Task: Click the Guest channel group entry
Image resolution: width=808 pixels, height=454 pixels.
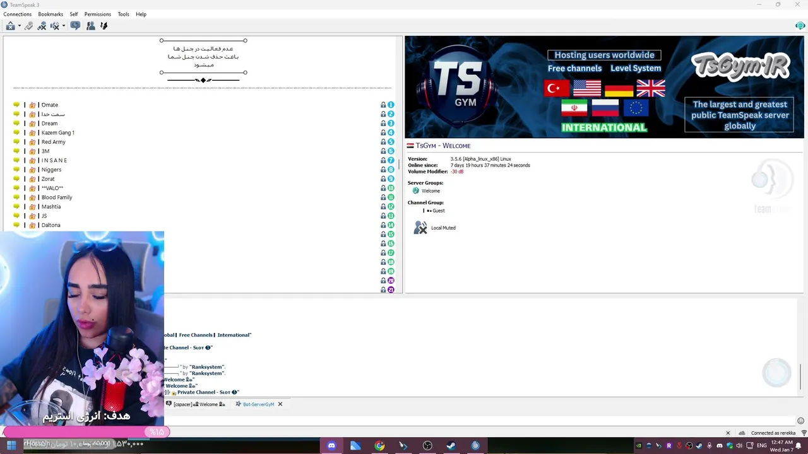Action: pyautogui.click(x=438, y=211)
